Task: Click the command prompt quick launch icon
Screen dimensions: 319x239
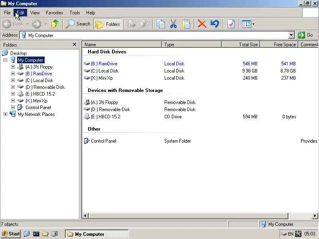Action: tap(36, 234)
